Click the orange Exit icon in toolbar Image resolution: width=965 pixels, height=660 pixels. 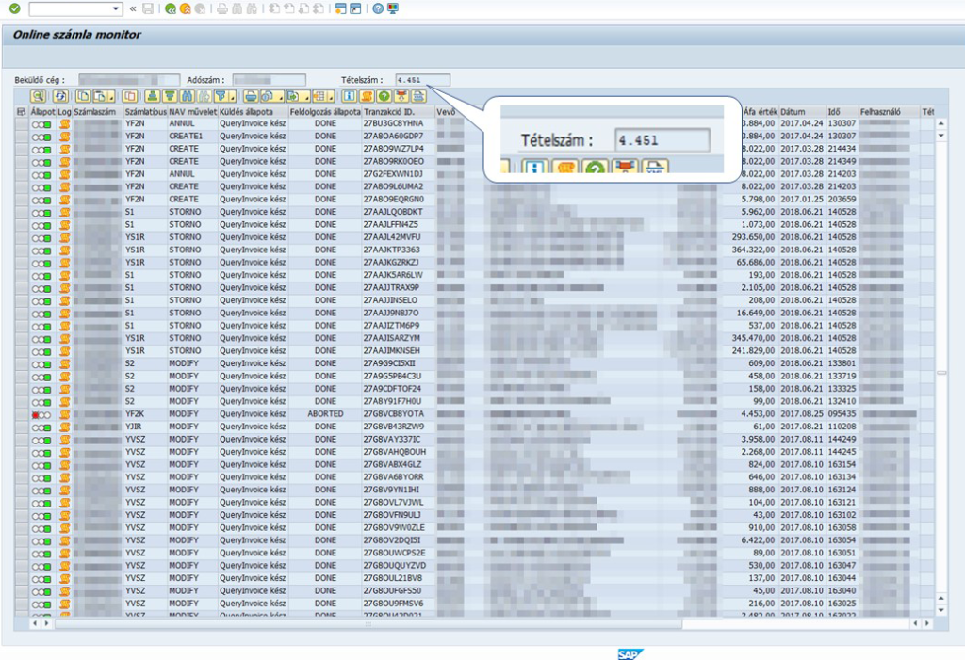coord(186,8)
